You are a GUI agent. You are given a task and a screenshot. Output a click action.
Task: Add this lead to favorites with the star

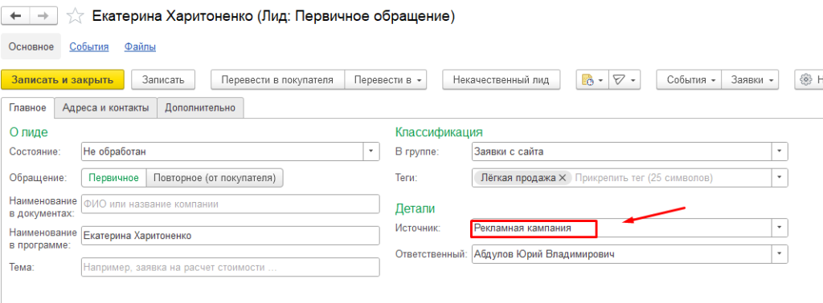click(x=75, y=17)
